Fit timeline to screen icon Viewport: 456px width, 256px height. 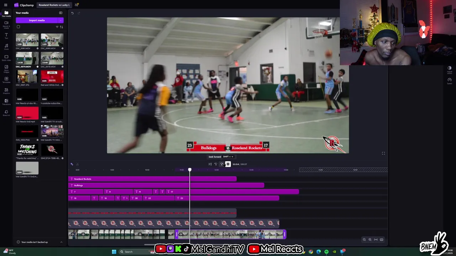pos(375,240)
